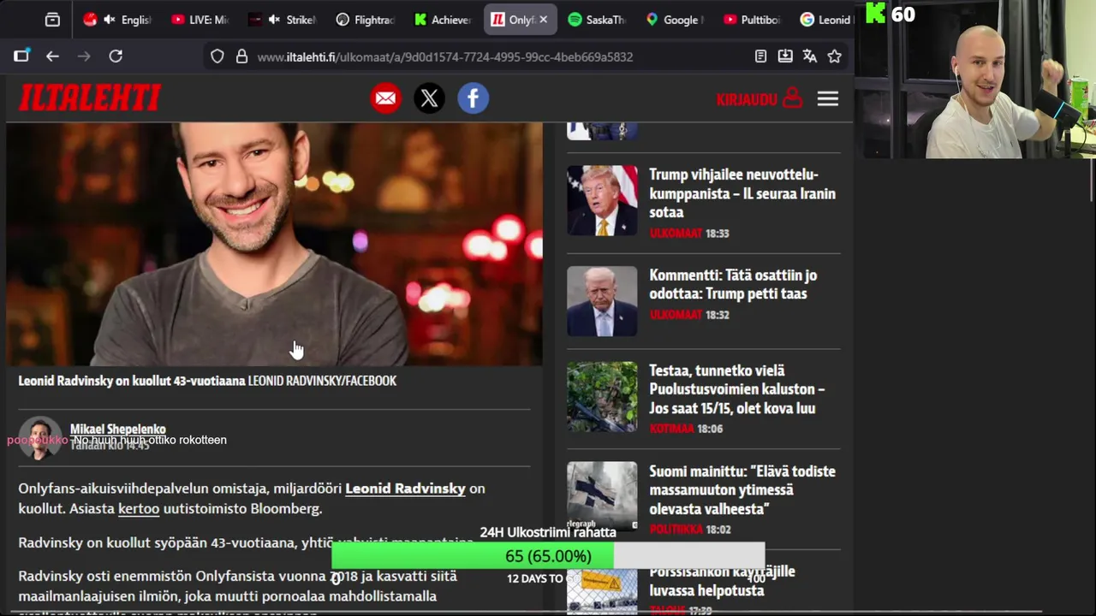1096x616 pixels.
Task: Open the tracking protection shield icon
Action: [x=217, y=56]
